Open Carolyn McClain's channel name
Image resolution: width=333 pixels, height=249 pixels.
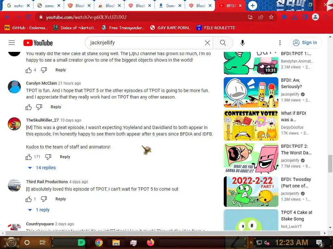click(41, 83)
